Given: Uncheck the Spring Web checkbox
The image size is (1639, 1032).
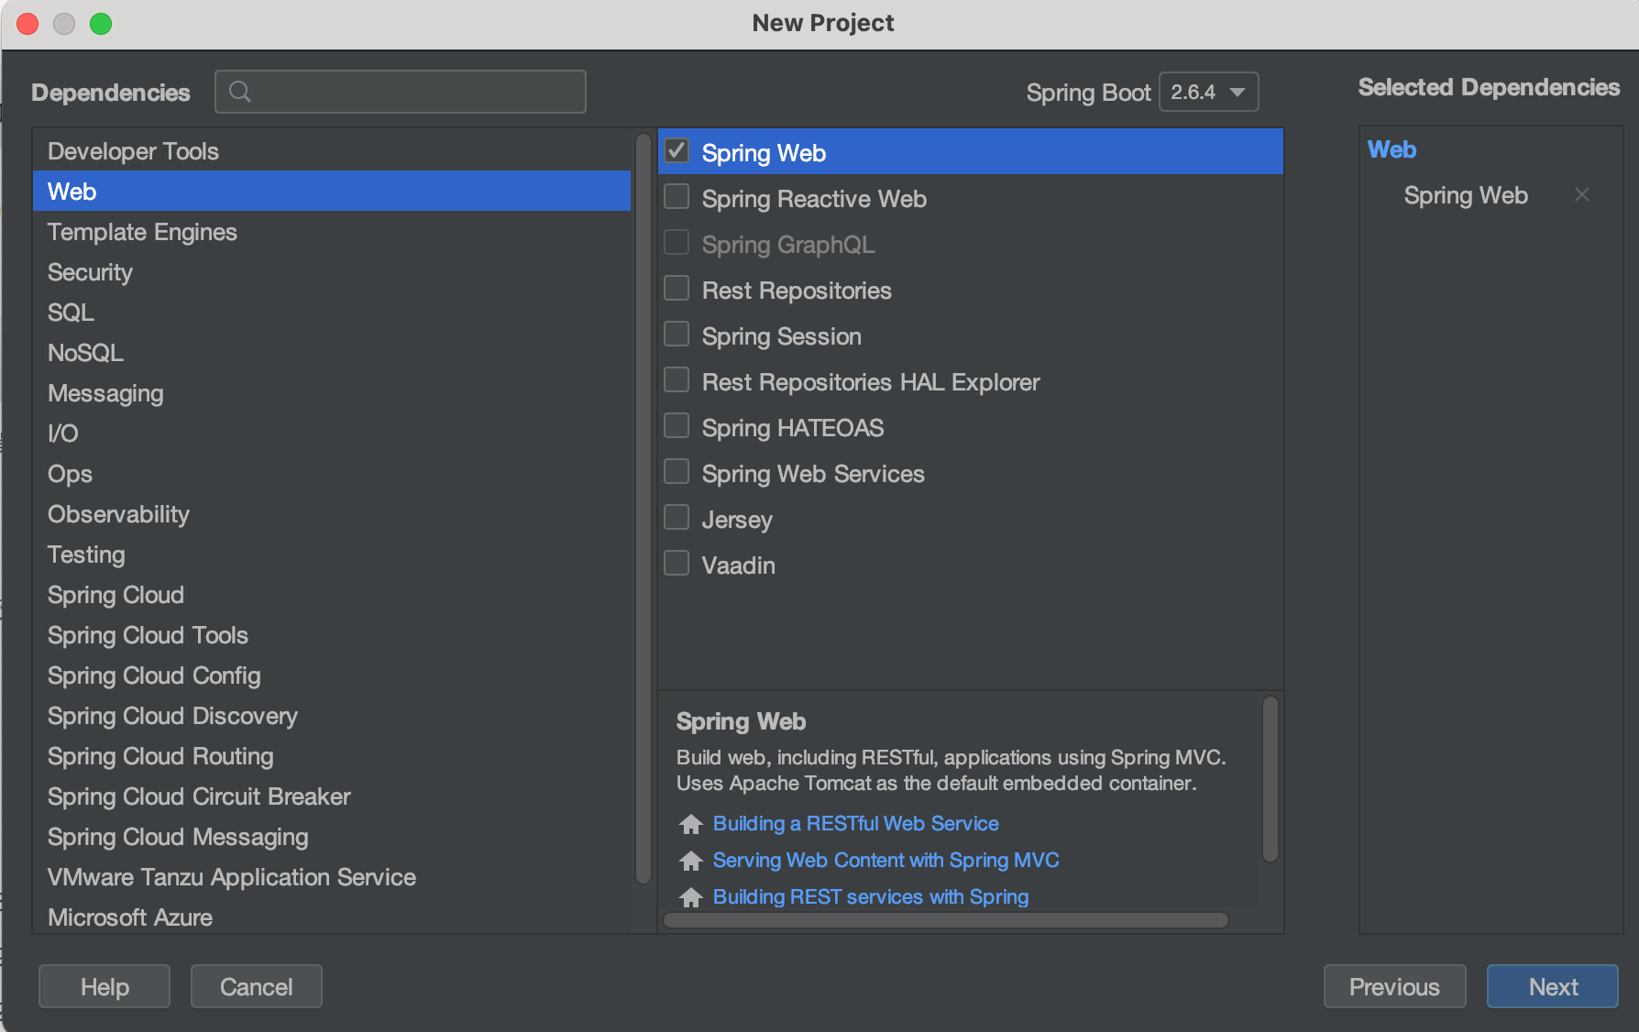Looking at the screenshot, I should 676,150.
